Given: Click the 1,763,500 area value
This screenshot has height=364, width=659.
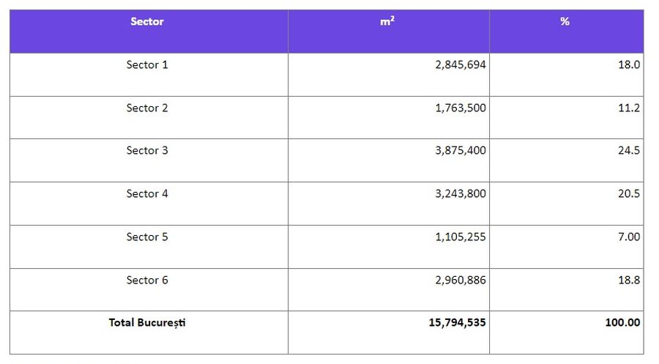Looking at the screenshot, I should [x=460, y=108].
